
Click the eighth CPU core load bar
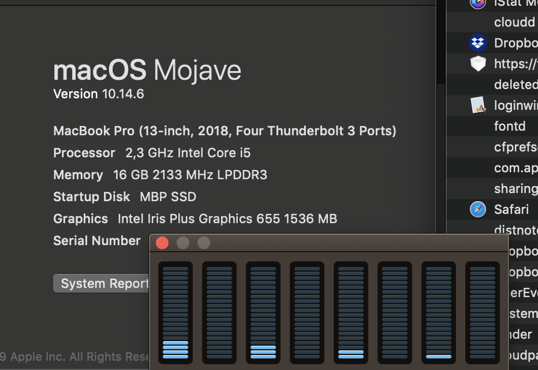[x=483, y=313]
